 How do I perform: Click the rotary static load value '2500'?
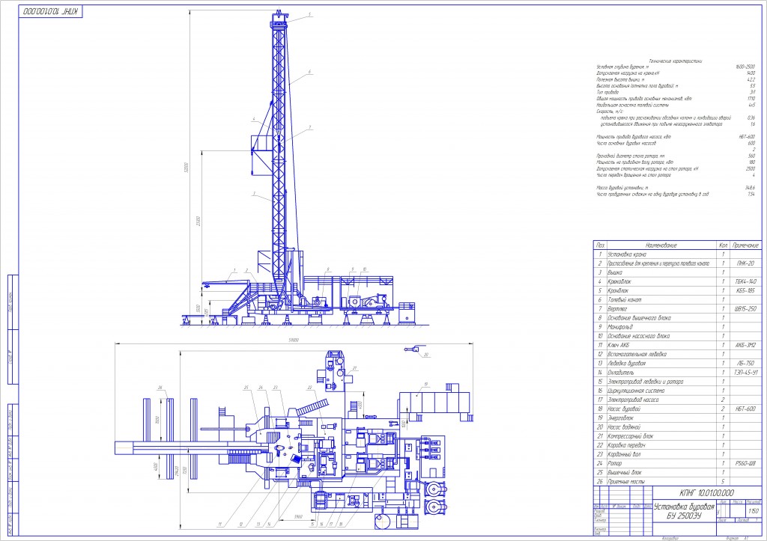click(x=751, y=168)
